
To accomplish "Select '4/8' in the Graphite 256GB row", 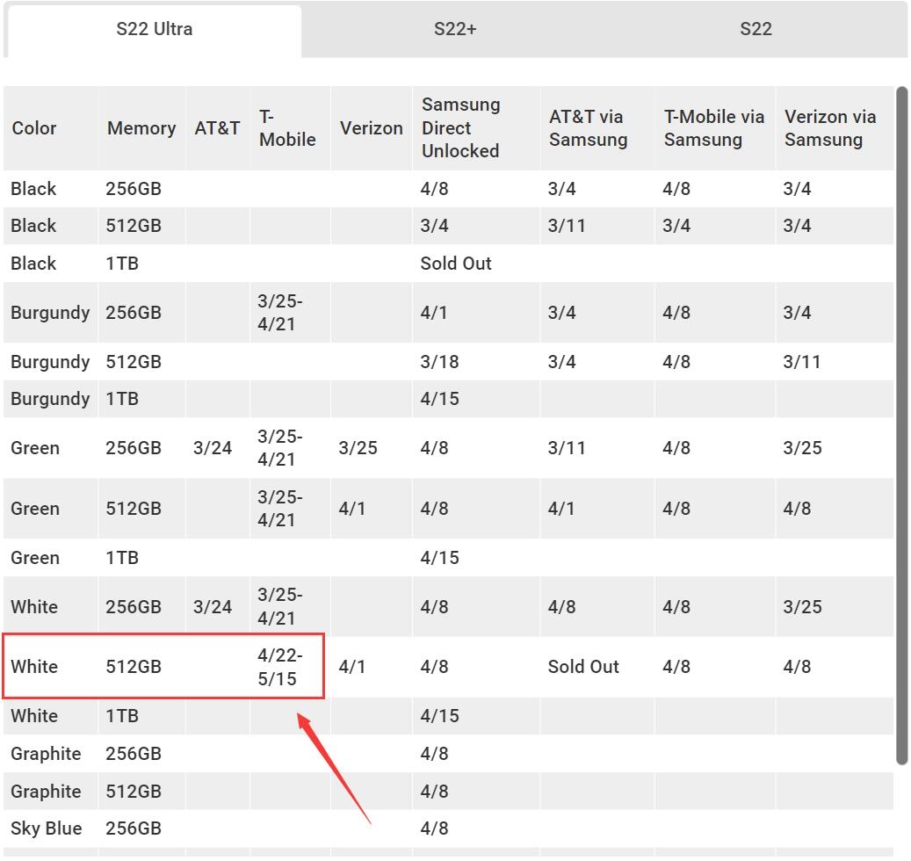I will (435, 754).
